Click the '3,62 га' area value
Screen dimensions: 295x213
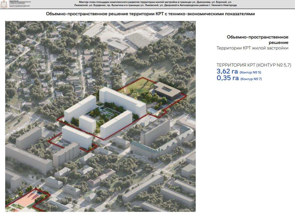[227, 72]
